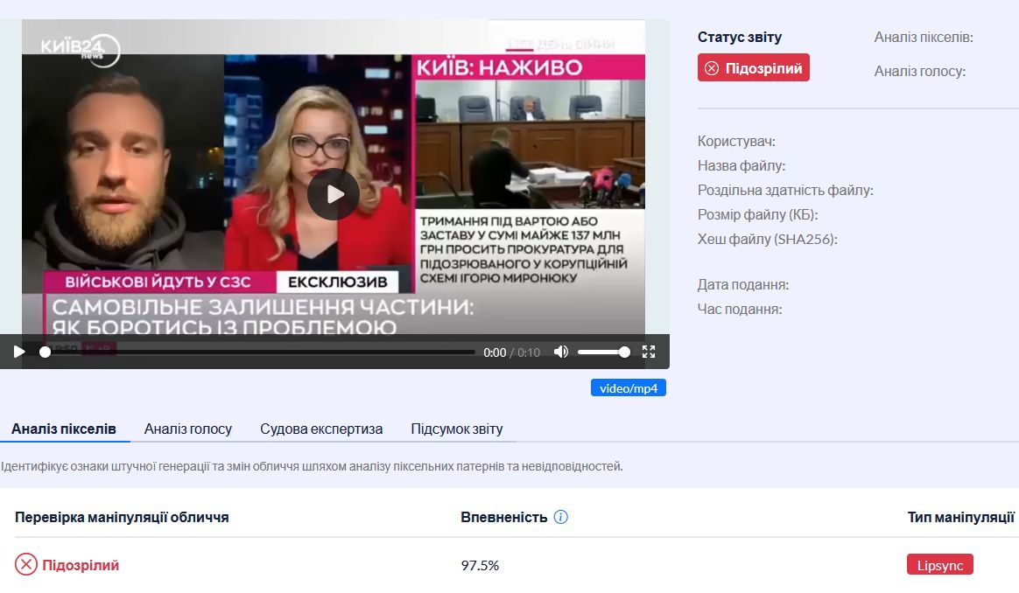Screen dimensions: 1019x593
Task: Click the Підозрілий text in the results row
Action: point(81,565)
